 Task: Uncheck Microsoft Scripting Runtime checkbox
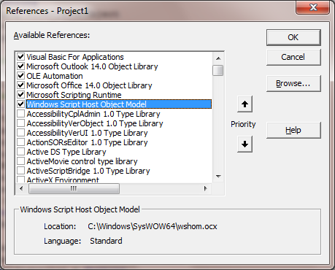tap(21, 95)
